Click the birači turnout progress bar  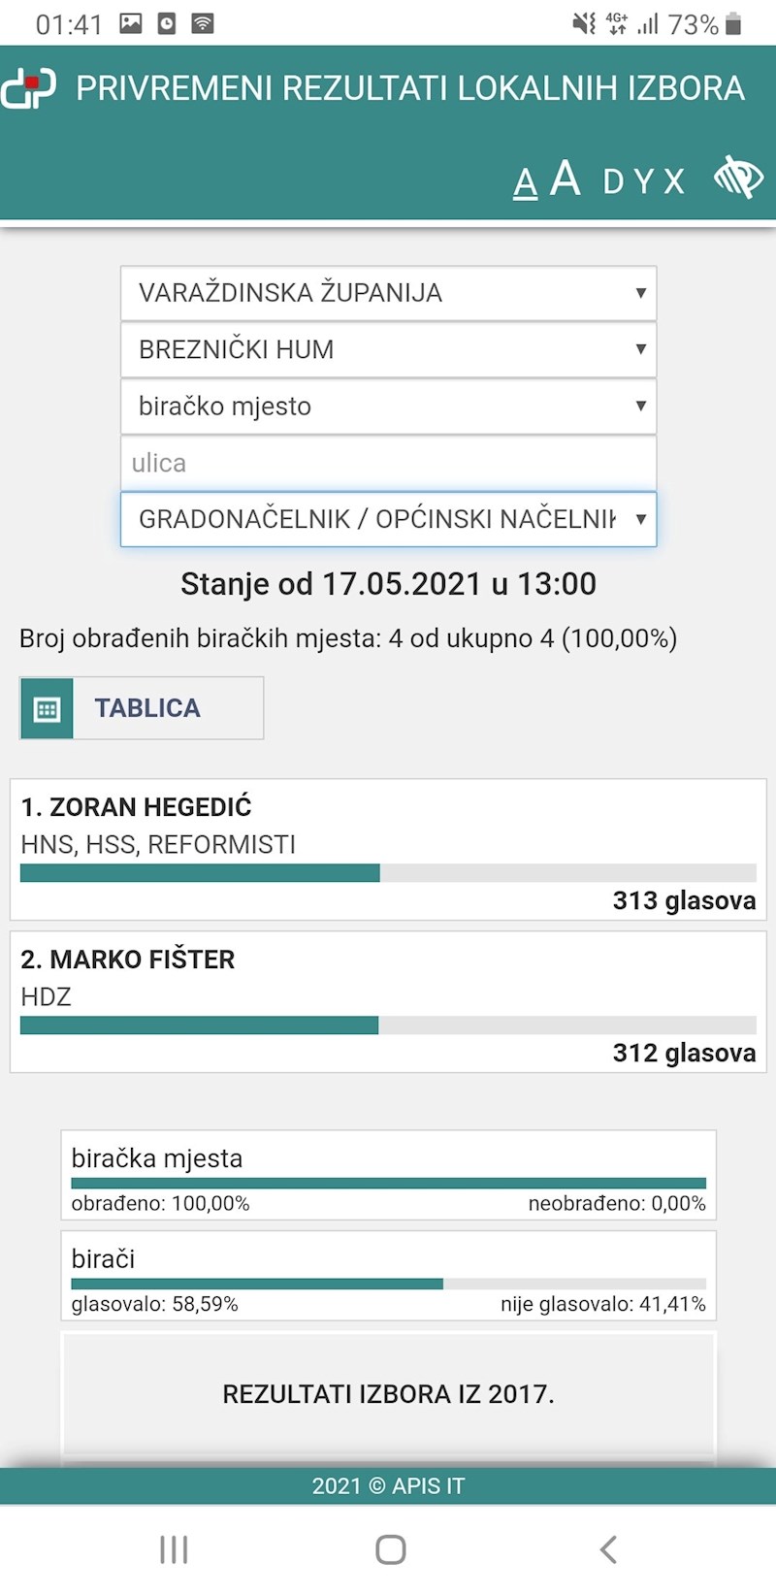coord(388,1284)
